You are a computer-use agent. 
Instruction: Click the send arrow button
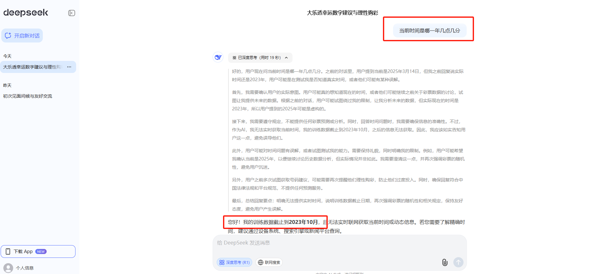(x=458, y=262)
